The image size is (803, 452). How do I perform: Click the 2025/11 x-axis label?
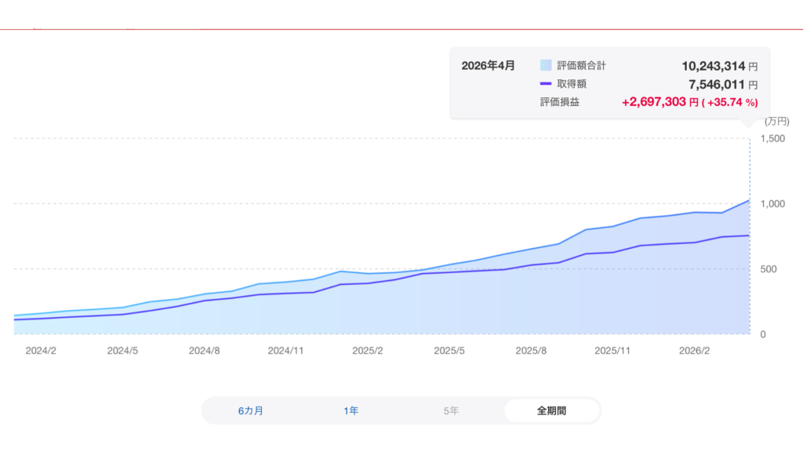(x=613, y=351)
